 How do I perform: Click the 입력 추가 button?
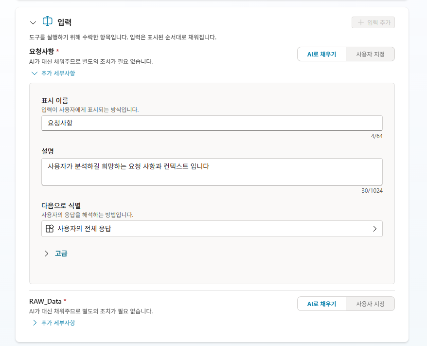pyautogui.click(x=373, y=22)
